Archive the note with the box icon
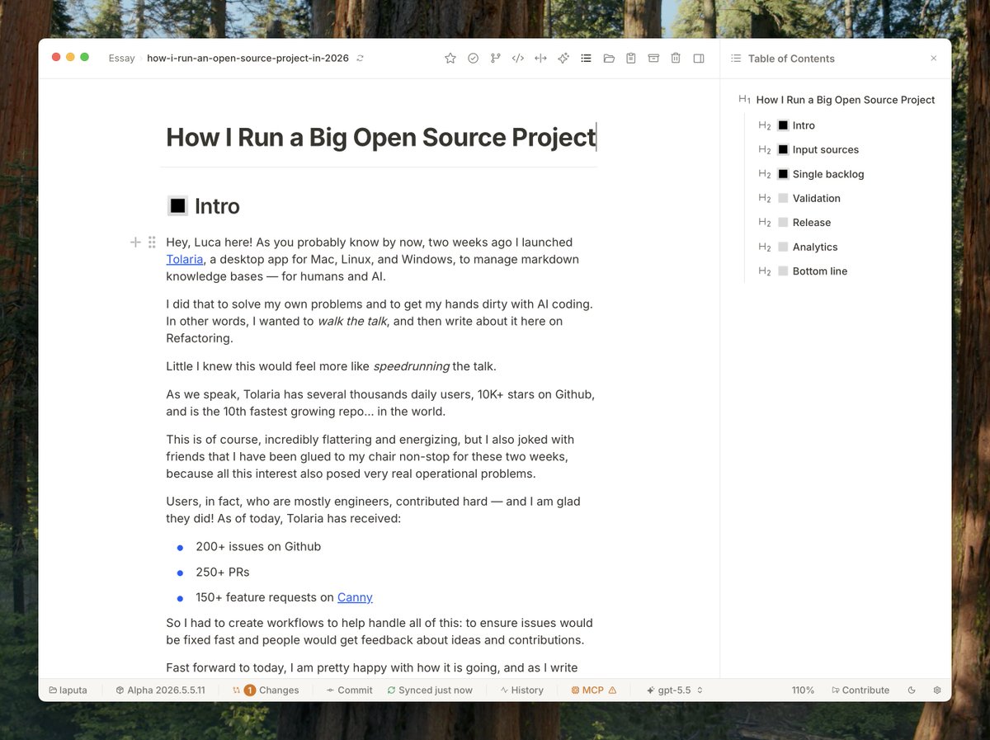The width and height of the screenshot is (990, 740). (x=653, y=59)
